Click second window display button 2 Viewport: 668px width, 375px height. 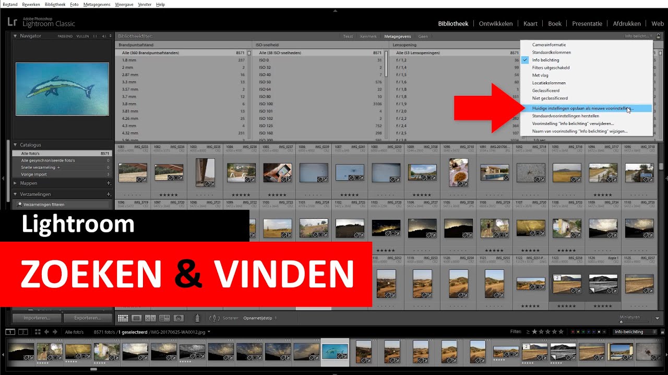tap(22, 332)
